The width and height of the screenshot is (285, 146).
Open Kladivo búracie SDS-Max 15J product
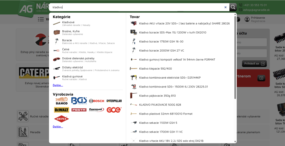coord(173,32)
